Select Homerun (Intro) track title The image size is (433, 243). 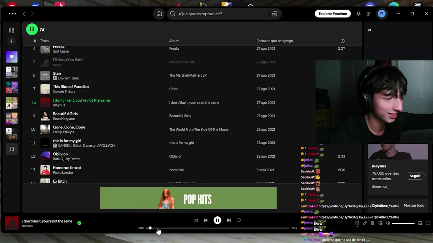pyautogui.click(x=67, y=167)
